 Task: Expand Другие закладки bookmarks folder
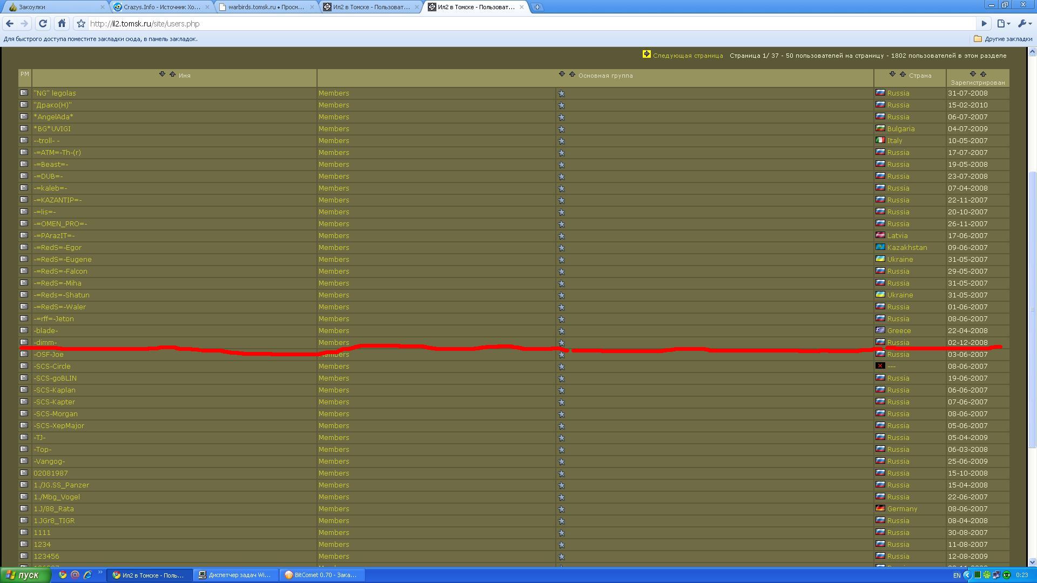click(1003, 39)
